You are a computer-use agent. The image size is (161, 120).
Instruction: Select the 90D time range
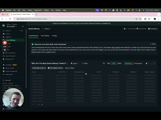click(x=114, y=63)
